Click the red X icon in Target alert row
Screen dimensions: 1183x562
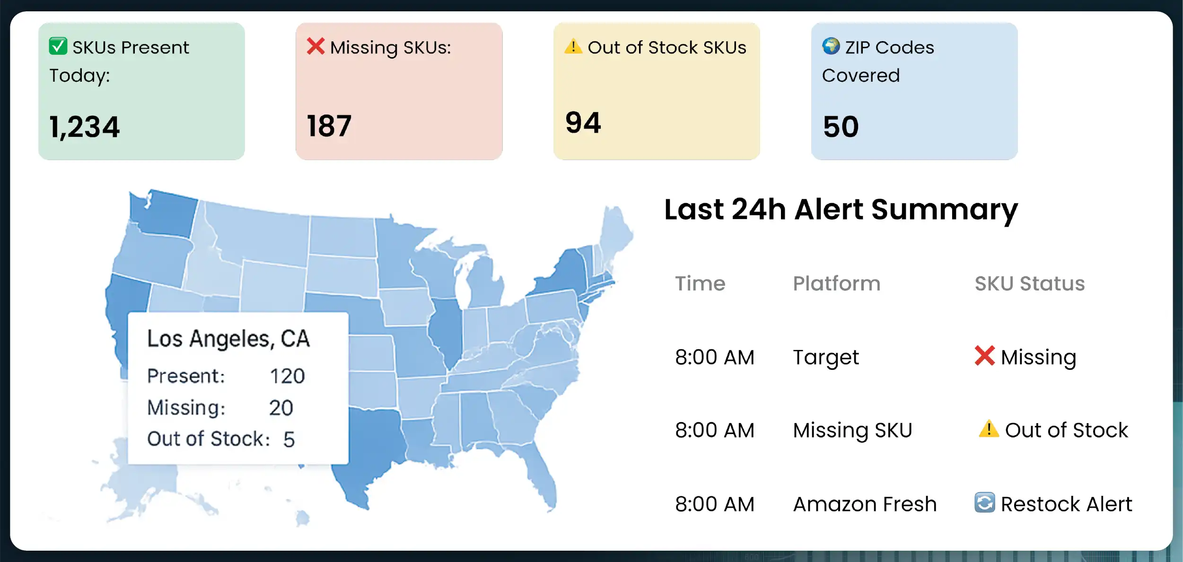pyautogui.click(x=985, y=356)
